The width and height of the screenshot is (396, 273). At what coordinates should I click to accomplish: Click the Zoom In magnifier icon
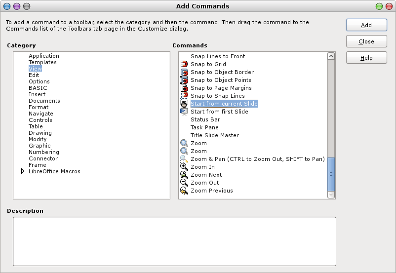point(184,167)
